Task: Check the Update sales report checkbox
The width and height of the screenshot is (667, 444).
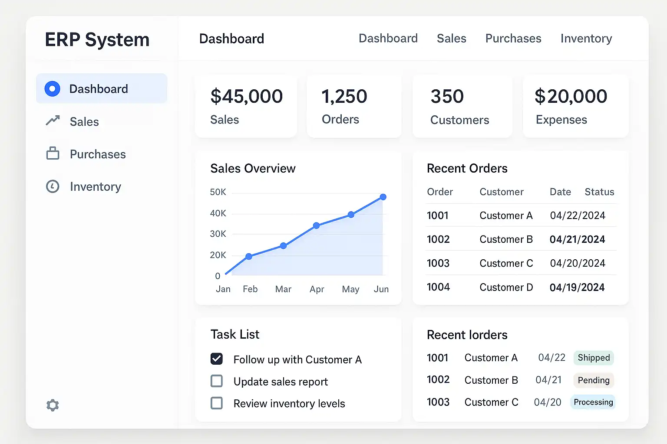Action: [217, 381]
